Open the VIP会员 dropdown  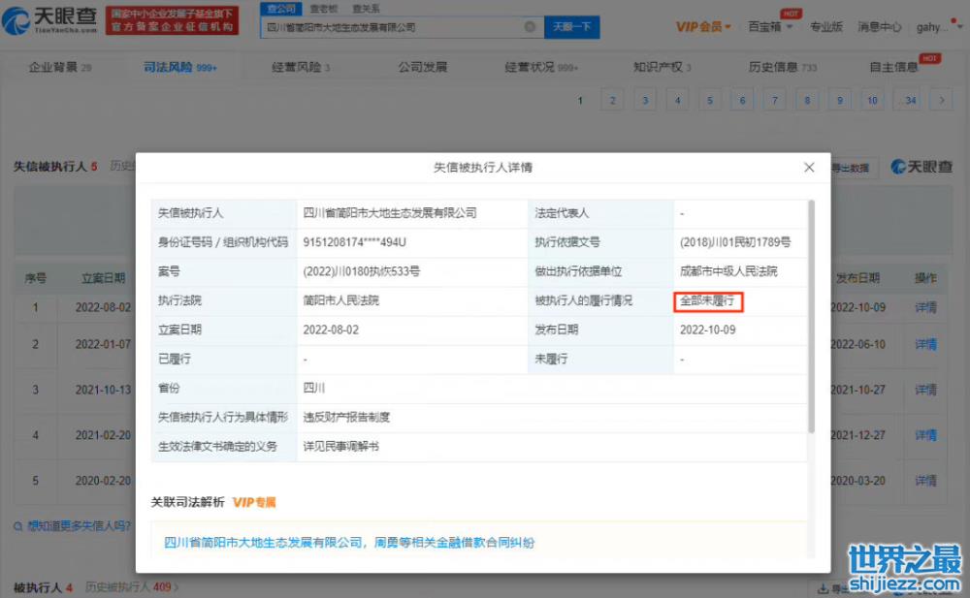tap(703, 27)
